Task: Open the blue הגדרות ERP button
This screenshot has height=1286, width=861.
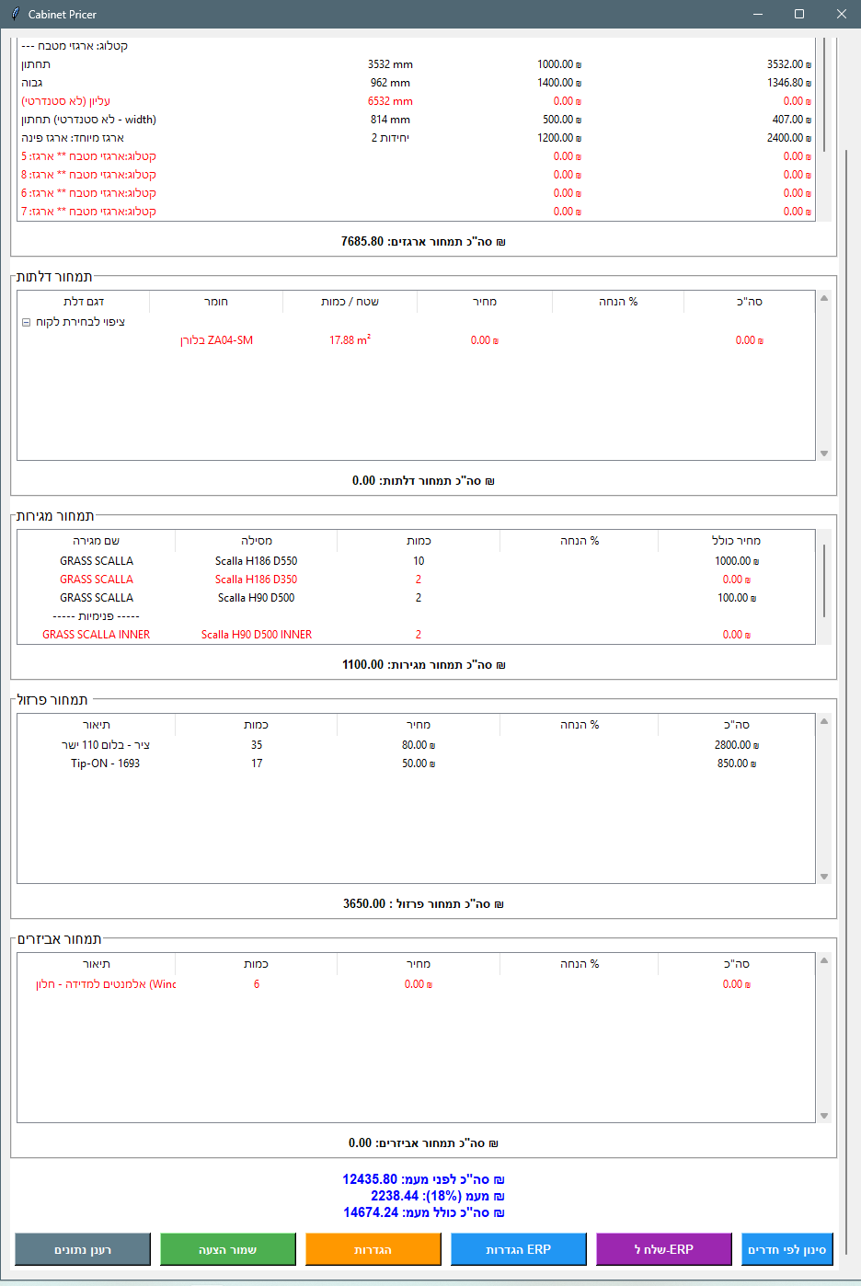Action: coord(519,1249)
